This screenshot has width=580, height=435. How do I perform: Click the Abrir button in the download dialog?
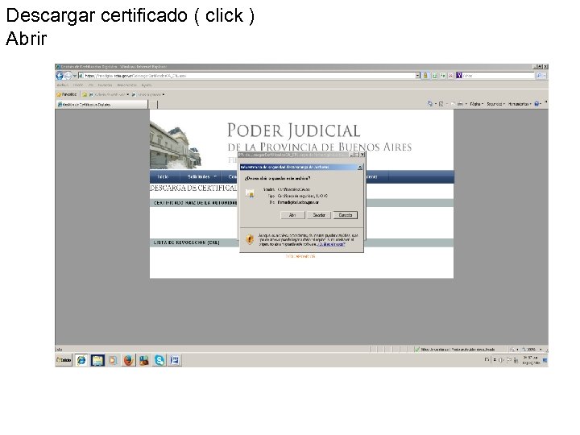(x=292, y=215)
